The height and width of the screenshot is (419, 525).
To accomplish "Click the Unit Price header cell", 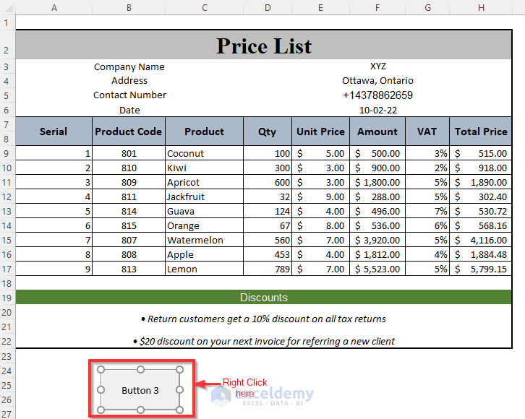I will pos(321,131).
